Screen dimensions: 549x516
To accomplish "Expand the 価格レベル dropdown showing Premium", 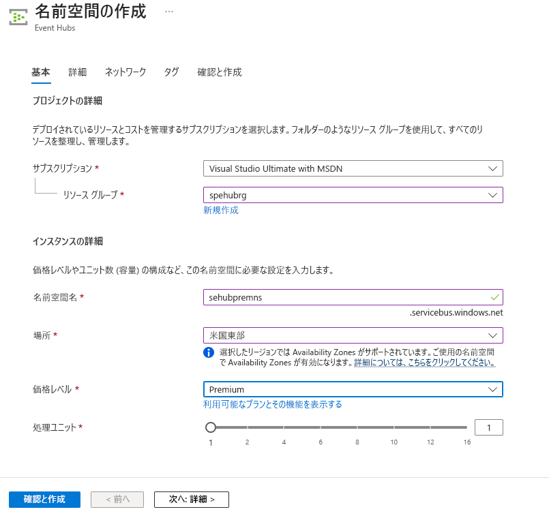I will tap(353, 389).
